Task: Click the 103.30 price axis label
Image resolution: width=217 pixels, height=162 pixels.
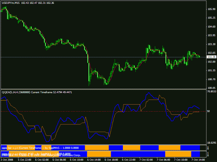Action: point(211,44)
